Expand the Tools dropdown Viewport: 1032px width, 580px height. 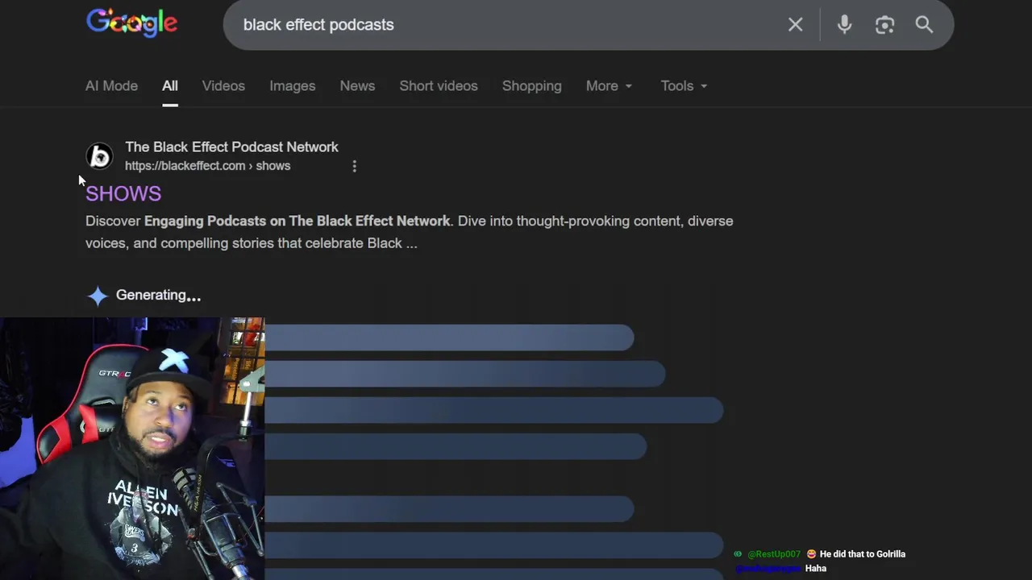pos(684,85)
